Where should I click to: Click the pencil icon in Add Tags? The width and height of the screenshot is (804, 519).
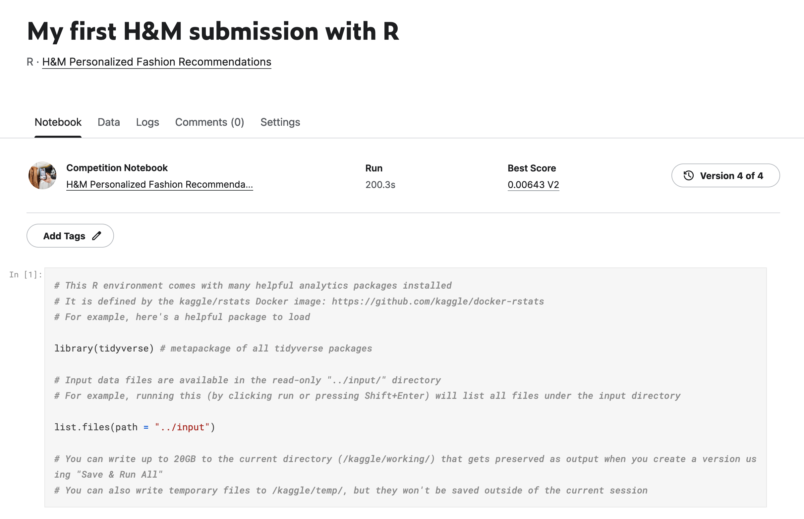pyautogui.click(x=96, y=236)
